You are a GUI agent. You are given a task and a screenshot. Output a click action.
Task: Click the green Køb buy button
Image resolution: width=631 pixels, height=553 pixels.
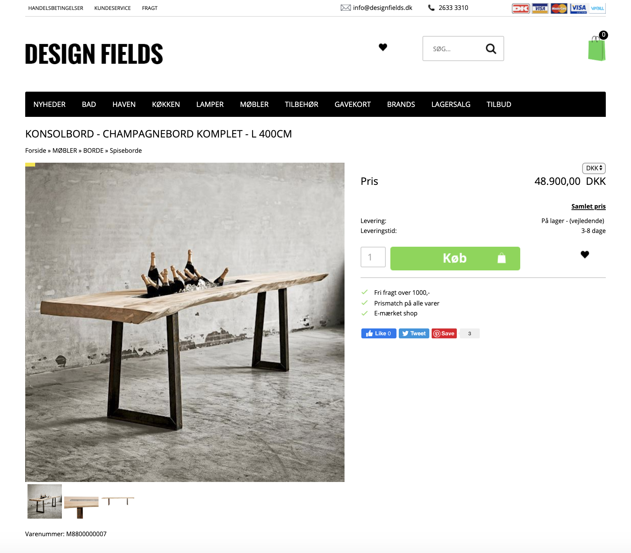click(x=455, y=259)
